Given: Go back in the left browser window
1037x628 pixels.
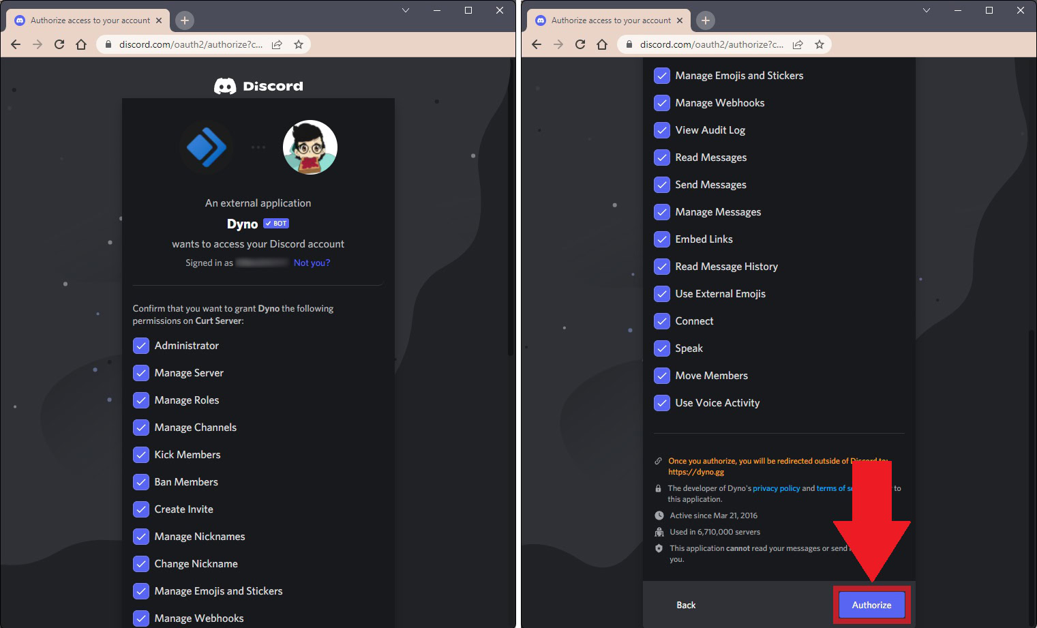Looking at the screenshot, I should click(x=16, y=44).
